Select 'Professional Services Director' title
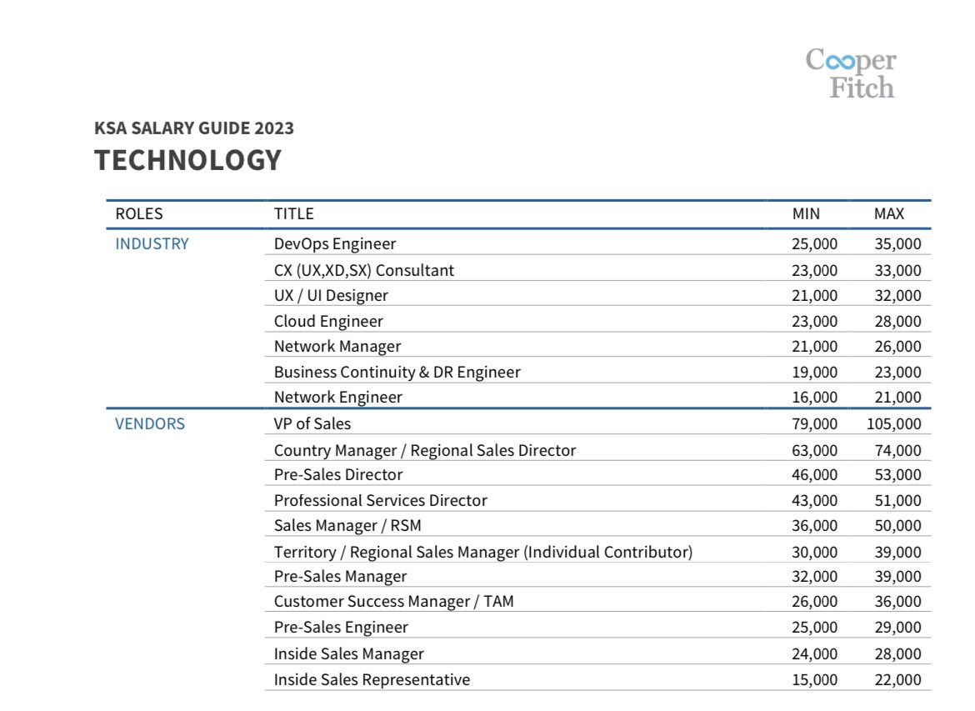The height and width of the screenshot is (711, 975). (x=381, y=501)
